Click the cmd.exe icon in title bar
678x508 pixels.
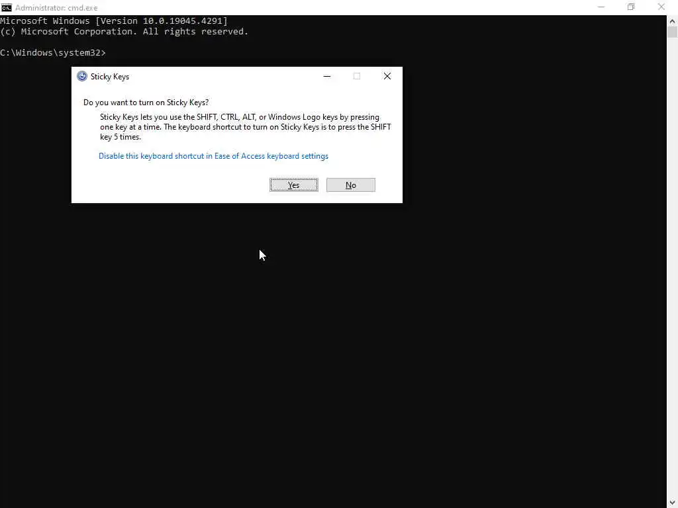click(x=7, y=7)
